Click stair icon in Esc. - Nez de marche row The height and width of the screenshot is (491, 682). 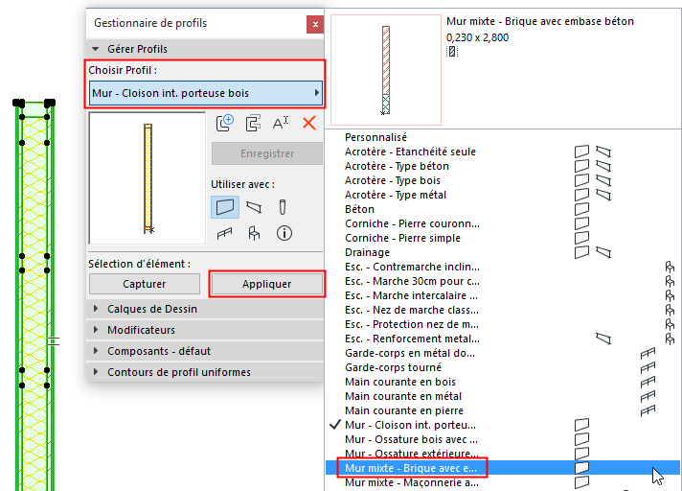(670, 310)
